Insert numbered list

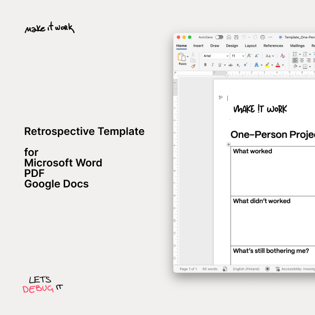pos(305,54)
